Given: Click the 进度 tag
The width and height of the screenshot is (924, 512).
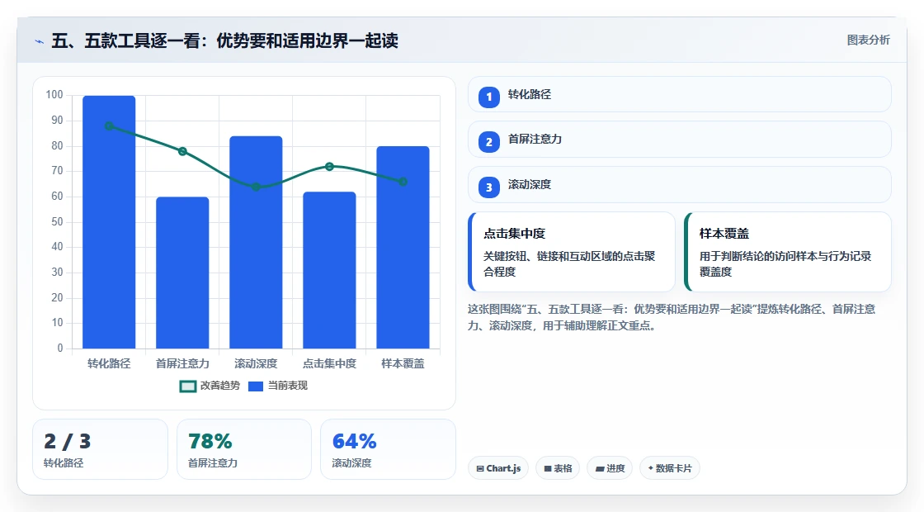Looking at the screenshot, I should tap(610, 468).
